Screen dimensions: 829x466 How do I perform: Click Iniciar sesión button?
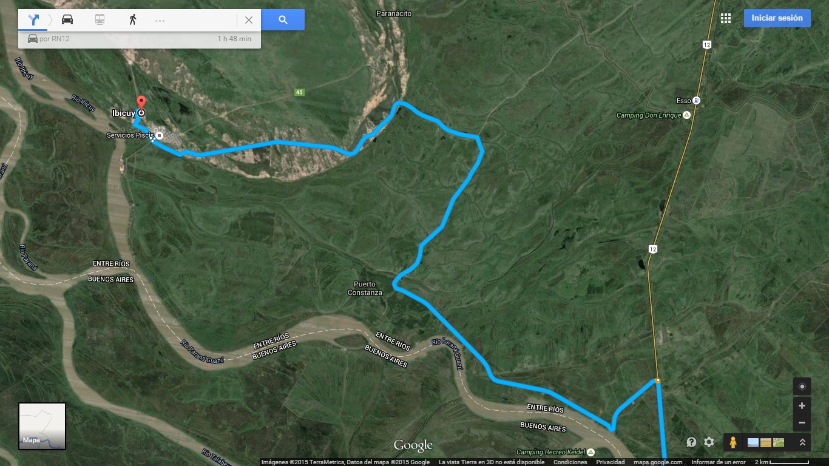point(777,18)
